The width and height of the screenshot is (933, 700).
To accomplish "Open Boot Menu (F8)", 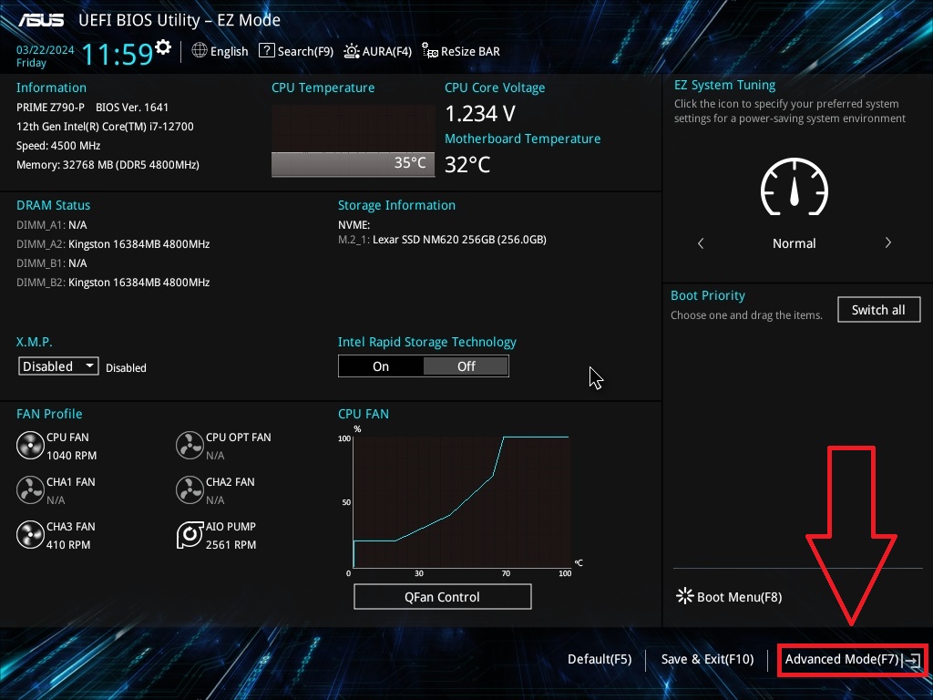I will click(729, 597).
